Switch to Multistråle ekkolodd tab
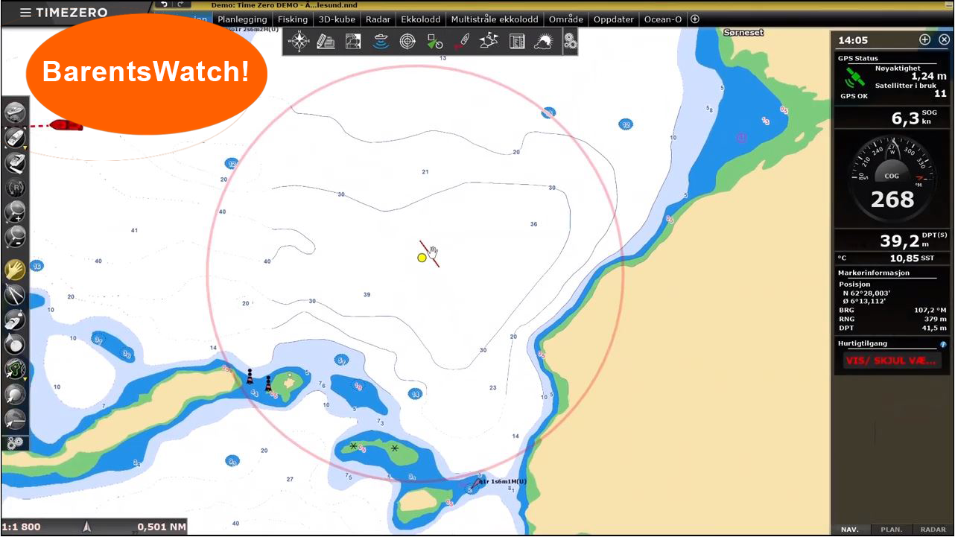Image resolution: width=955 pixels, height=537 pixels. [x=495, y=19]
